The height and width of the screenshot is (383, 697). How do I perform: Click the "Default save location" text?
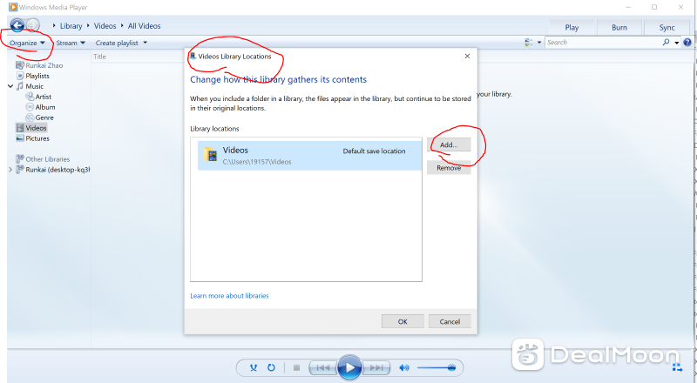374,151
